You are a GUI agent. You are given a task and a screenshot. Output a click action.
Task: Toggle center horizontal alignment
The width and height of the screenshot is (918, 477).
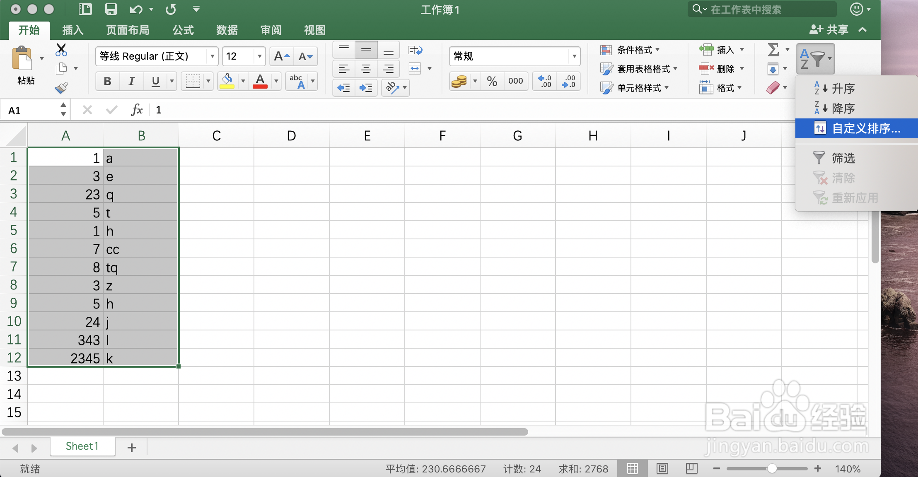[x=366, y=69]
